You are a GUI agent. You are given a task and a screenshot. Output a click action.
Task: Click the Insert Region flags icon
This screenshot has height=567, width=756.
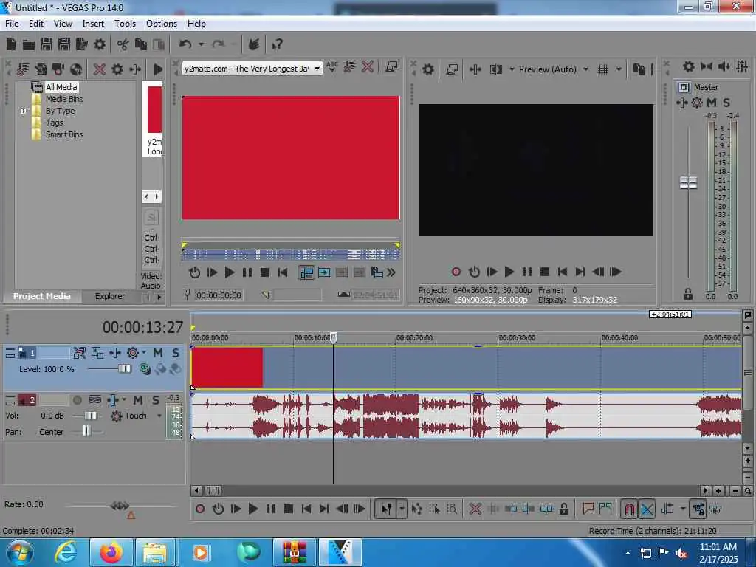pos(605,509)
